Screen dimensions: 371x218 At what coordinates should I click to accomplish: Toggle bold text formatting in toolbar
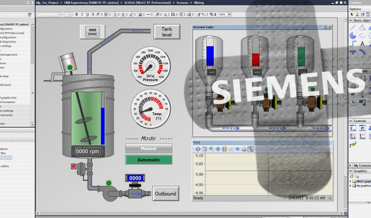coord(77,14)
